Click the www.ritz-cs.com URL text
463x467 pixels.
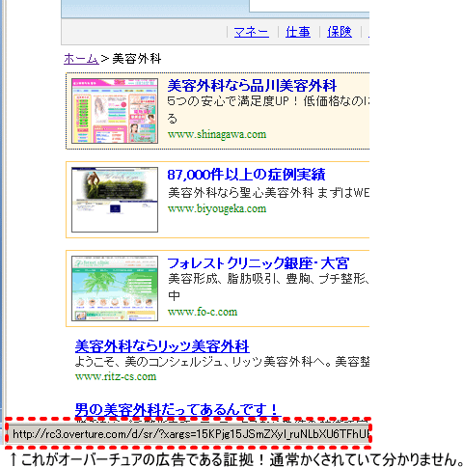point(116,376)
